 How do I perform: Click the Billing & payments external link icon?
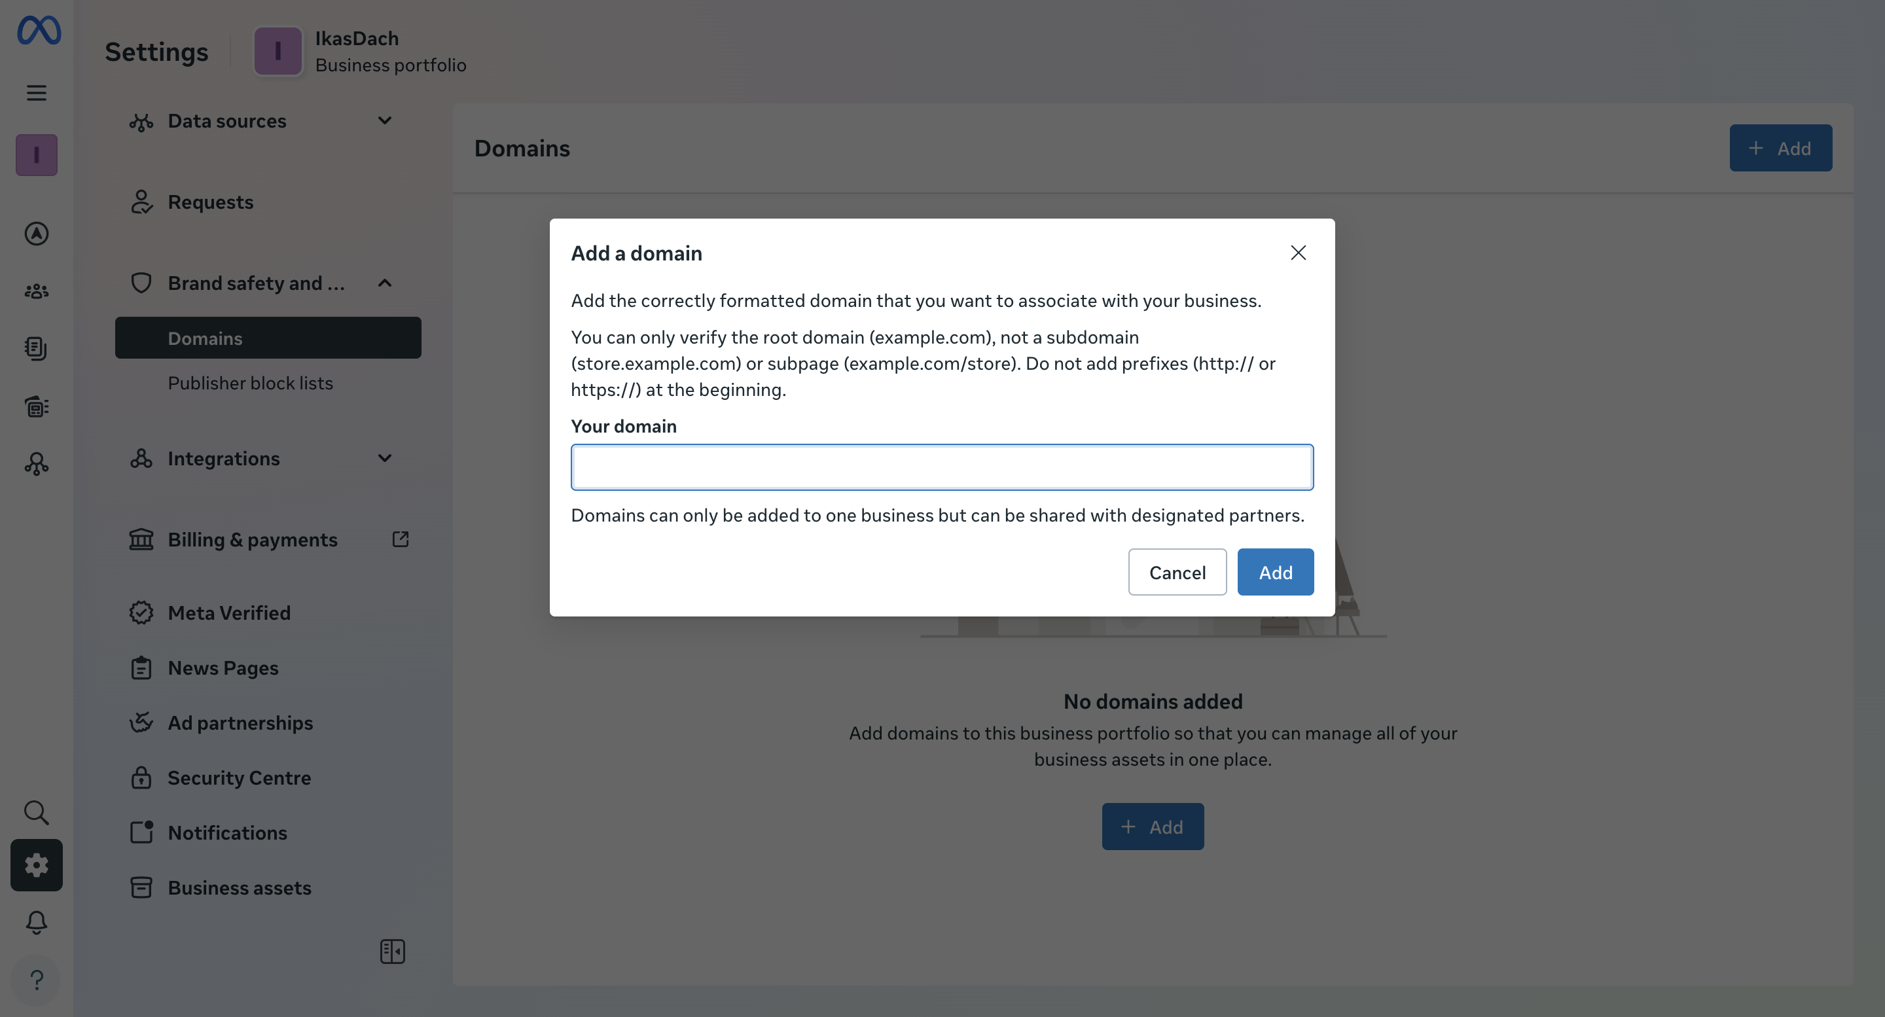pyautogui.click(x=401, y=539)
